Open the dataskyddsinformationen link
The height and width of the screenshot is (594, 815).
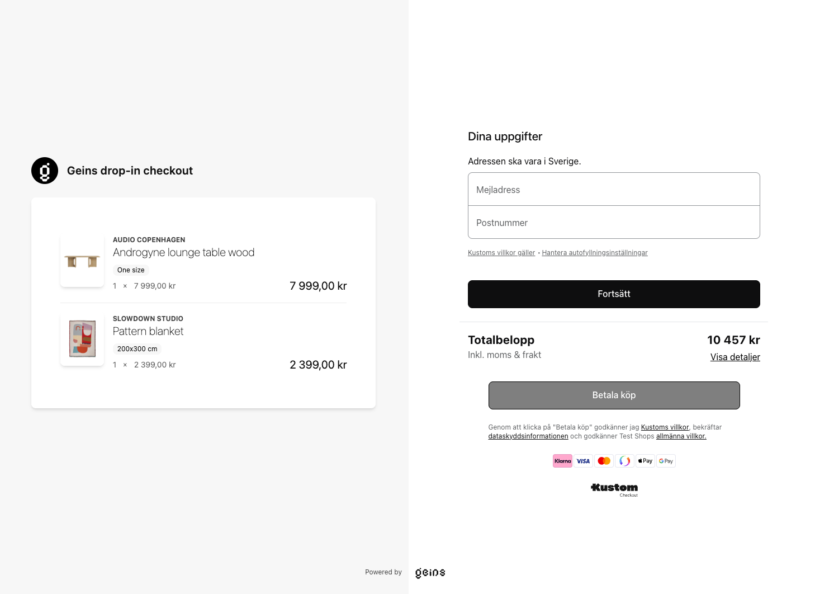coord(528,436)
